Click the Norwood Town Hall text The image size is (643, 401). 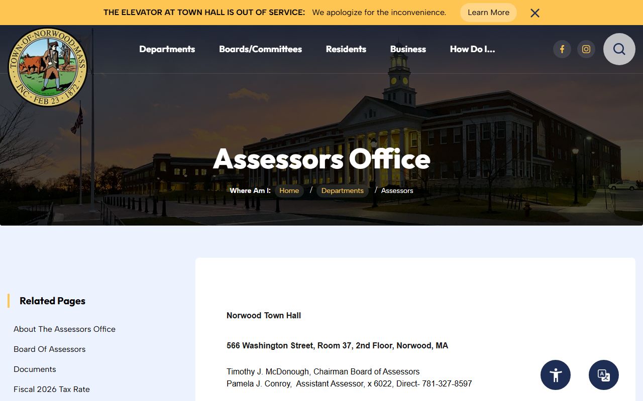(264, 315)
